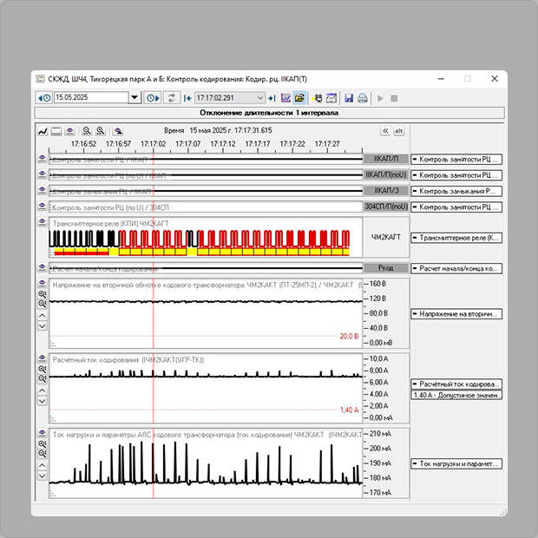This screenshot has width=538, height=538.
Task: Toggle visibility of 304СП/П(noU) row
Action: pyautogui.click(x=43, y=206)
